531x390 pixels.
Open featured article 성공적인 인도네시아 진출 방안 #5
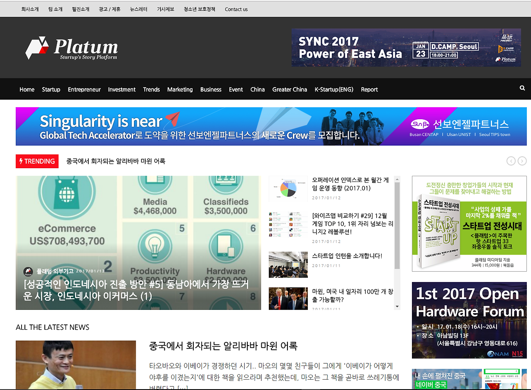[x=136, y=290]
